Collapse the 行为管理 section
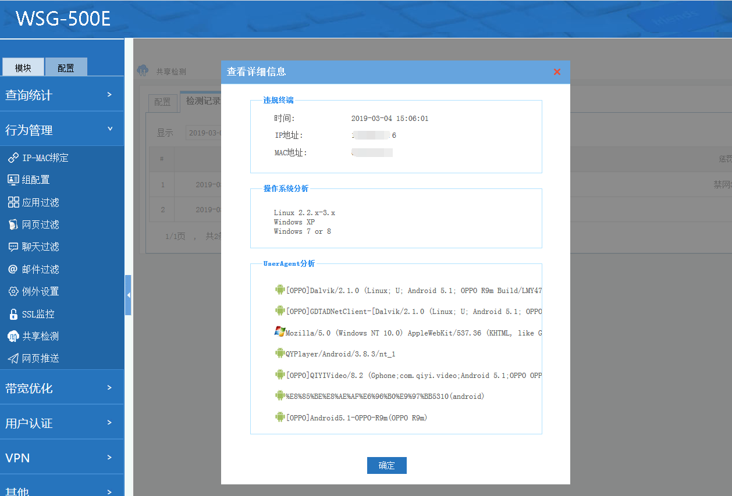Screen dimensions: 732x496 [x=62, y=130]
